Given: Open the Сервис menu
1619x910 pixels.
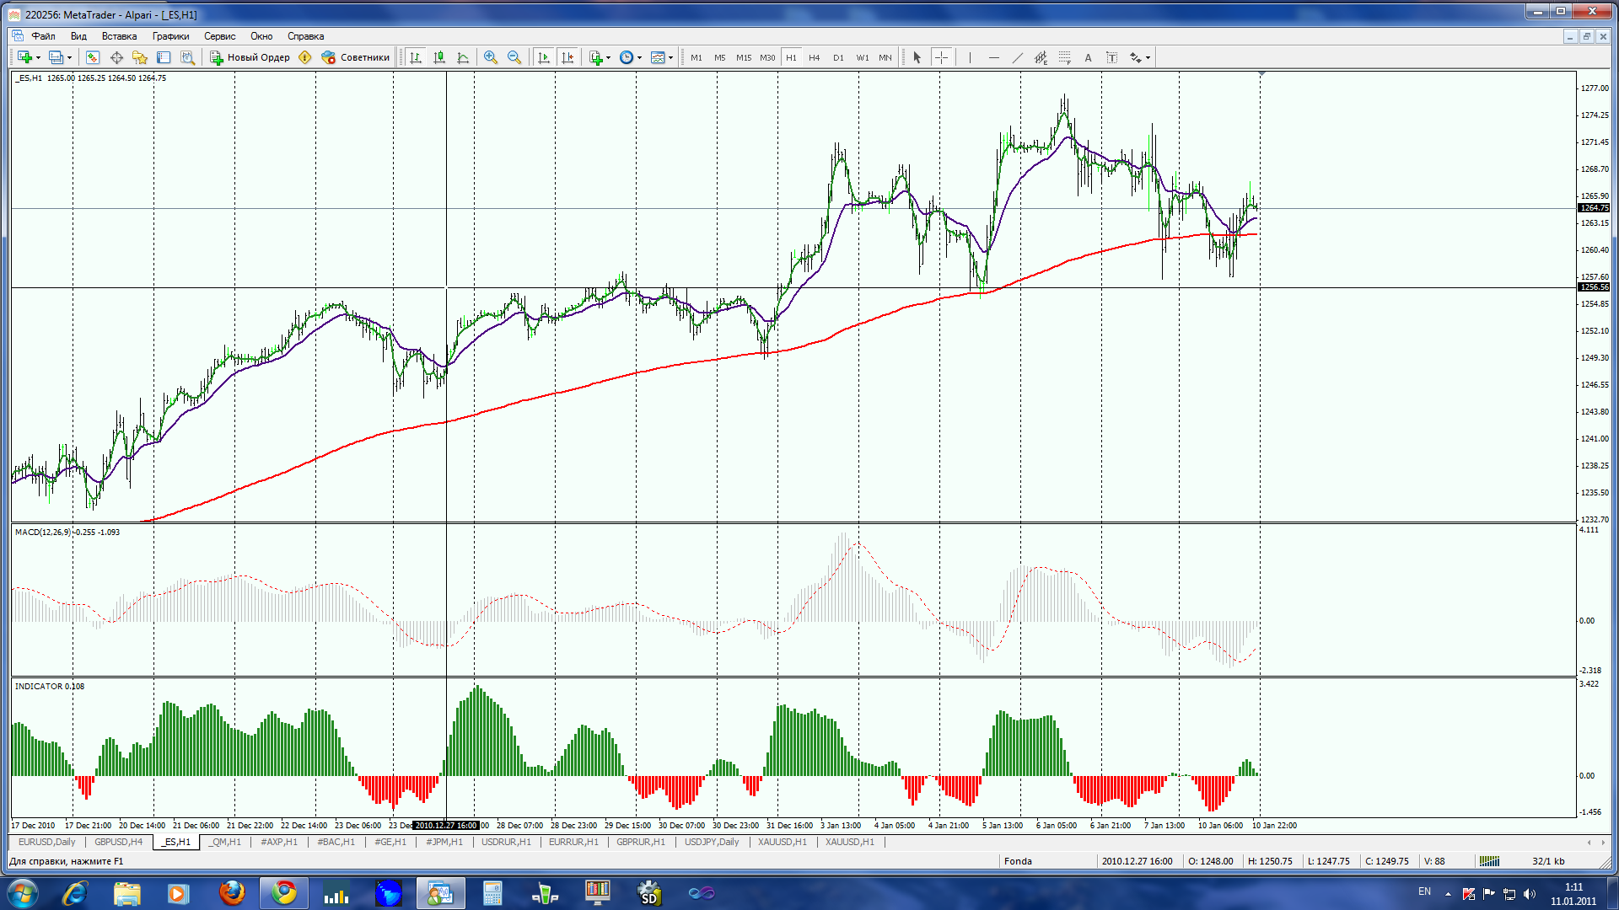Looking at the screenshot, I should (x=219, y=36).
